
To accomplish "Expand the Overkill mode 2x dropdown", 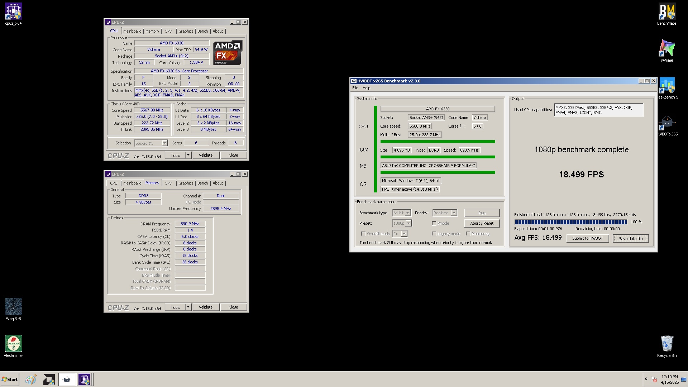I will click(x=404, y=234).
